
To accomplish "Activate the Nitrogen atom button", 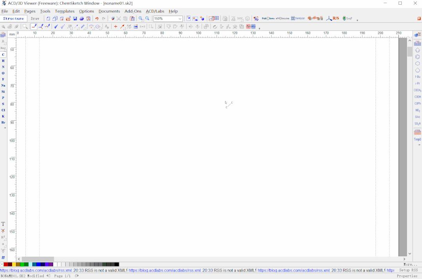I will pos(3,67).
